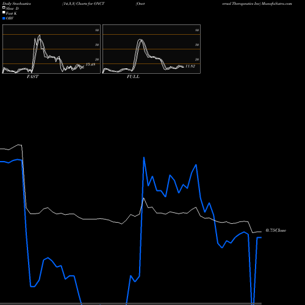The width and height of the screenshot is (305, 305).
Task: Click the 'FAST' label under the left chart
Action: tap(32, 77)
